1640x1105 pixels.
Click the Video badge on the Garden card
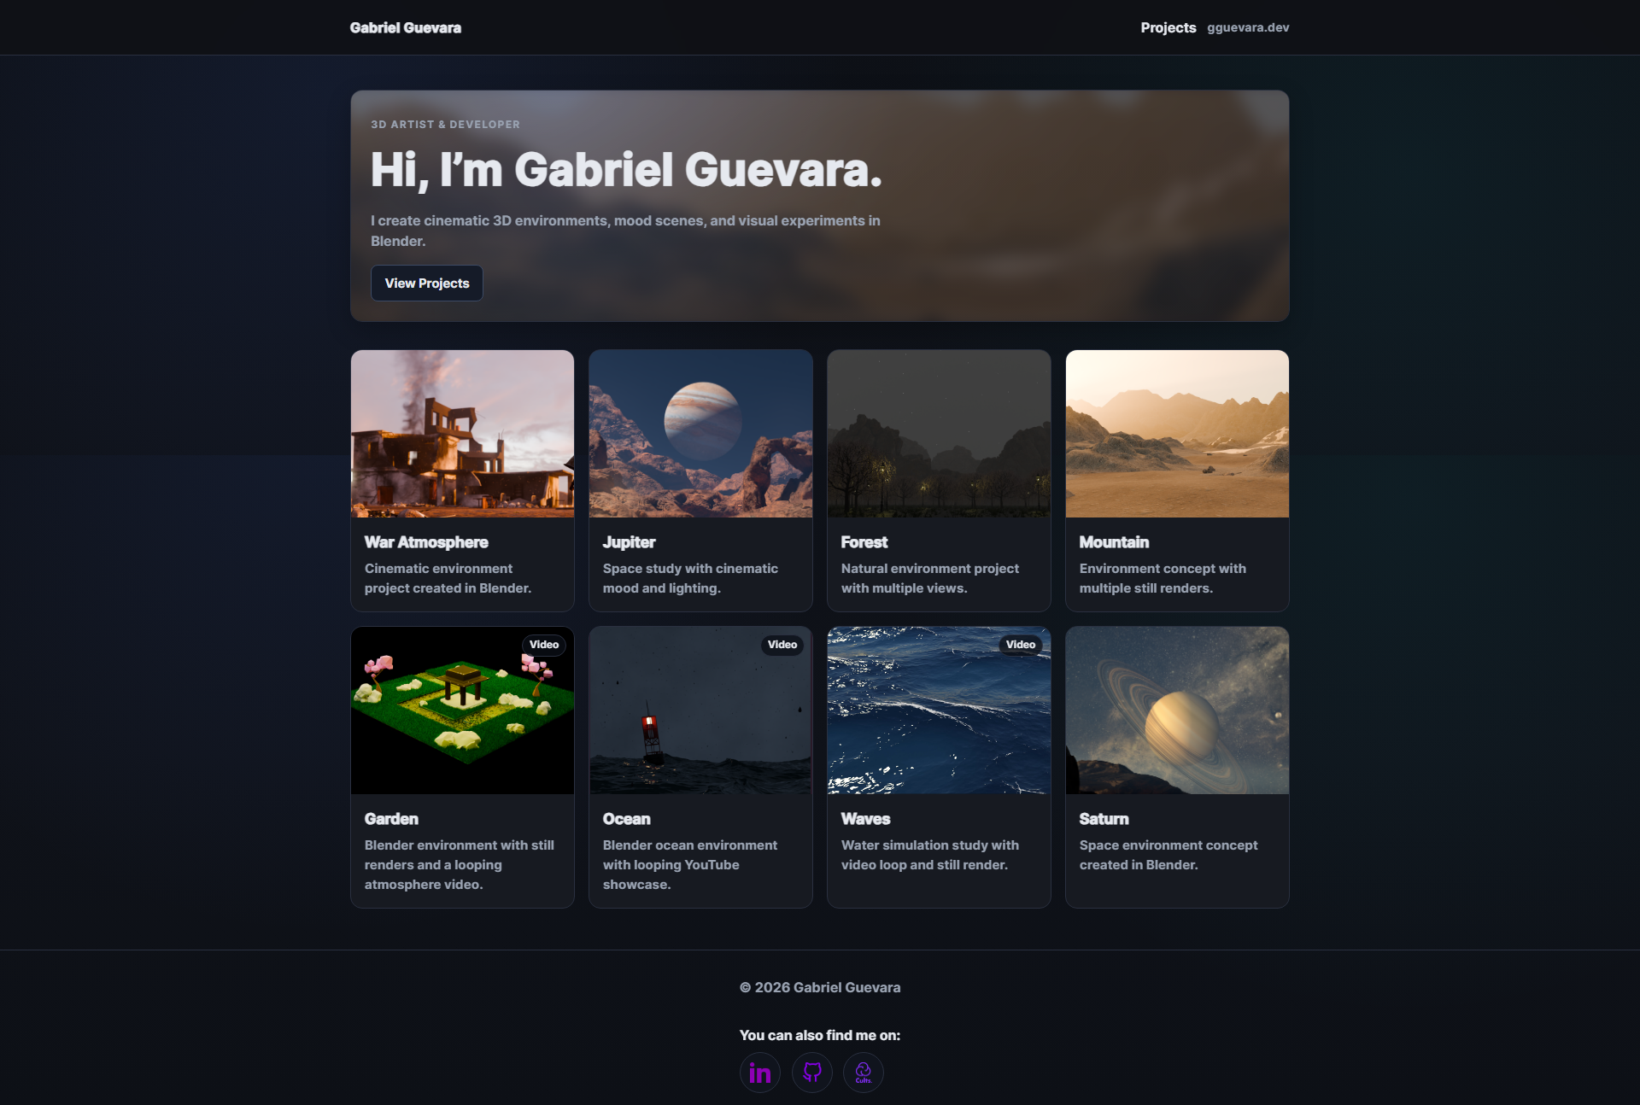point(544,645)
